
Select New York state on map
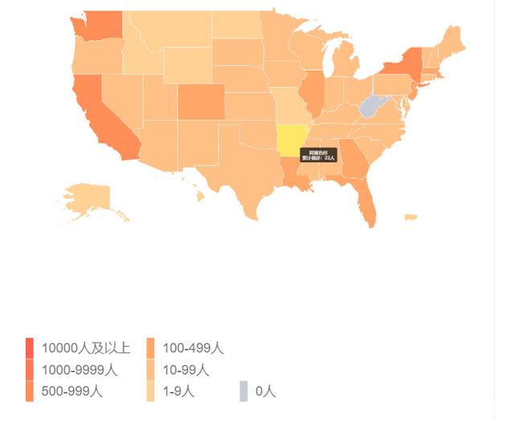pos(405,64)
